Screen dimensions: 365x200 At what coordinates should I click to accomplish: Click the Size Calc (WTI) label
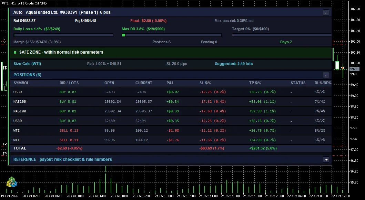point(27,64)
